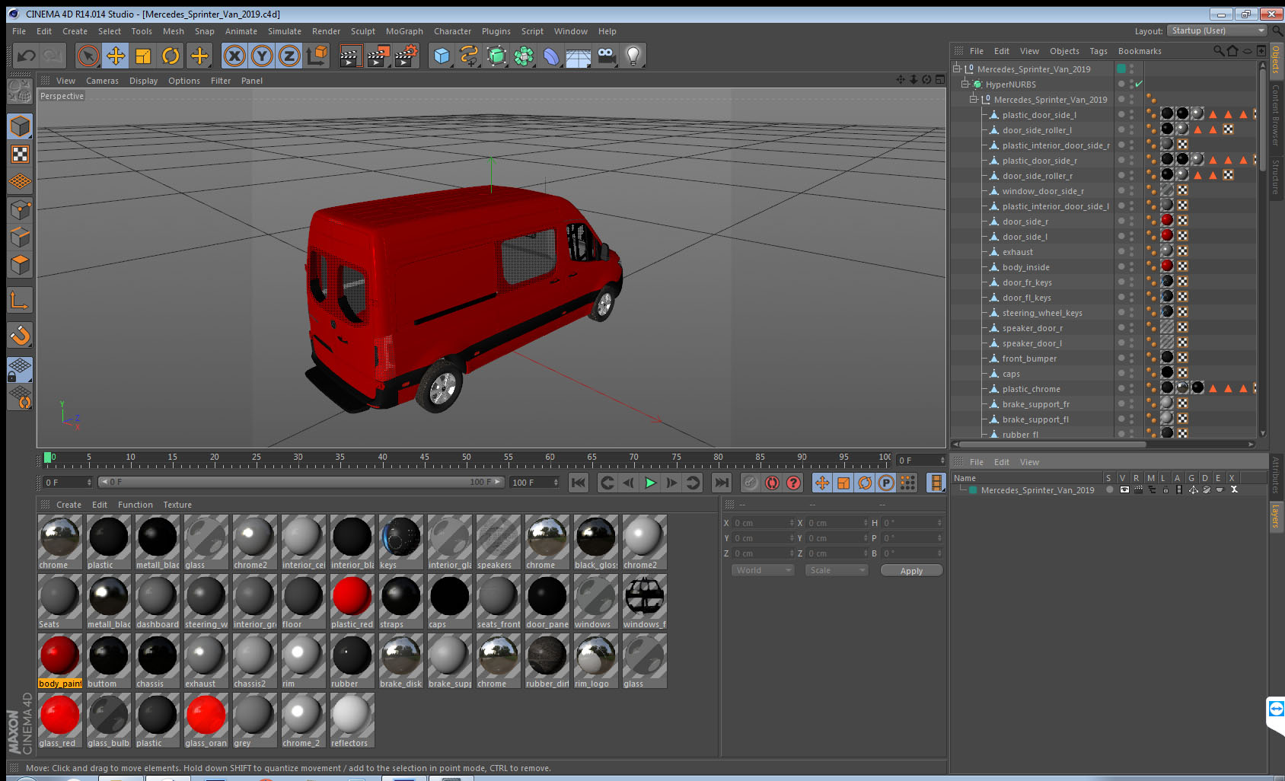
Task: Open material manager Texture menu
Action: [x=177, y=505]
